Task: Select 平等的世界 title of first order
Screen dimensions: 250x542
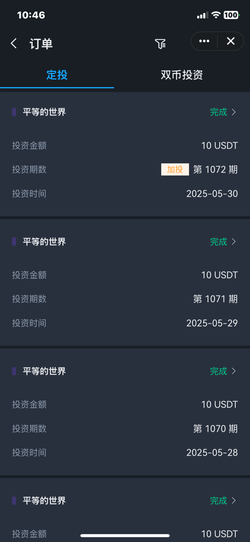Action: (x=44, y=112)
